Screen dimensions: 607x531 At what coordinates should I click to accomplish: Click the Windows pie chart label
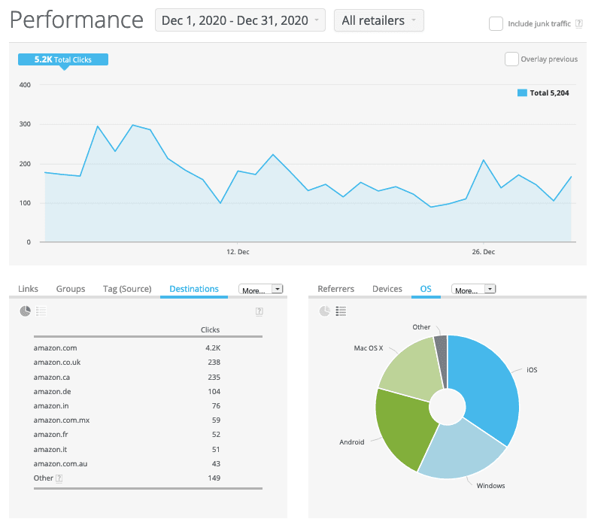[490, 486]
